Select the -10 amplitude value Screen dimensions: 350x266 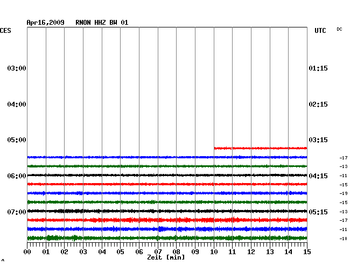344,239
